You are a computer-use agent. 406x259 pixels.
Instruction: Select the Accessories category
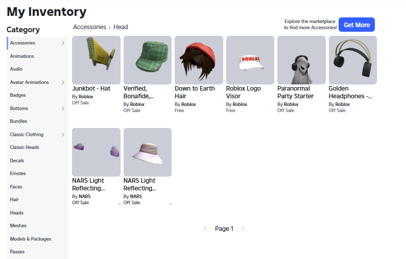pos(37,43)
